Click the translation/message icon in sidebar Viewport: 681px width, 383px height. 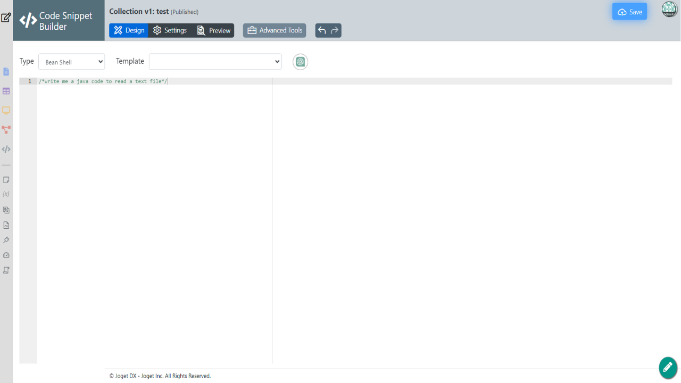pyautogui.click(x=6, y=210)
